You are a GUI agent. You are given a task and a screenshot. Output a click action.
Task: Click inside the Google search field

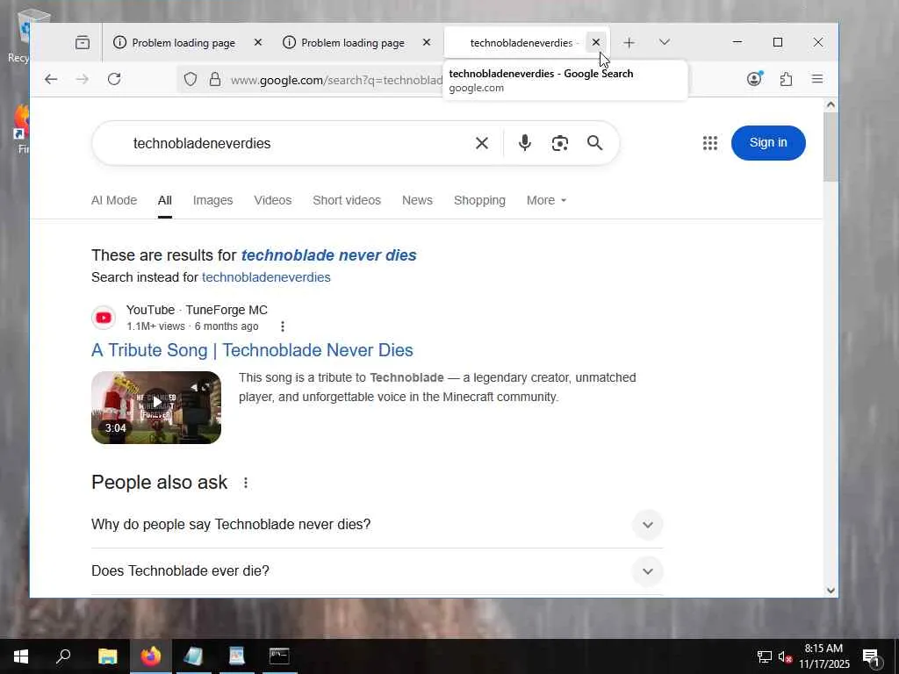(x=298, y=143)
